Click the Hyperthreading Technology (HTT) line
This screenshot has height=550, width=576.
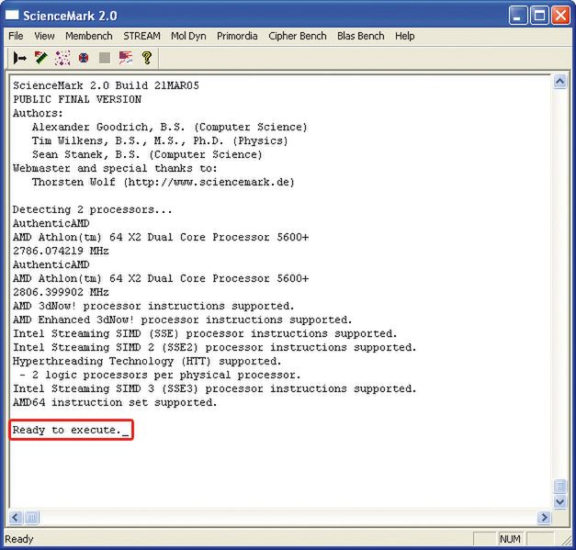[147, 361]
